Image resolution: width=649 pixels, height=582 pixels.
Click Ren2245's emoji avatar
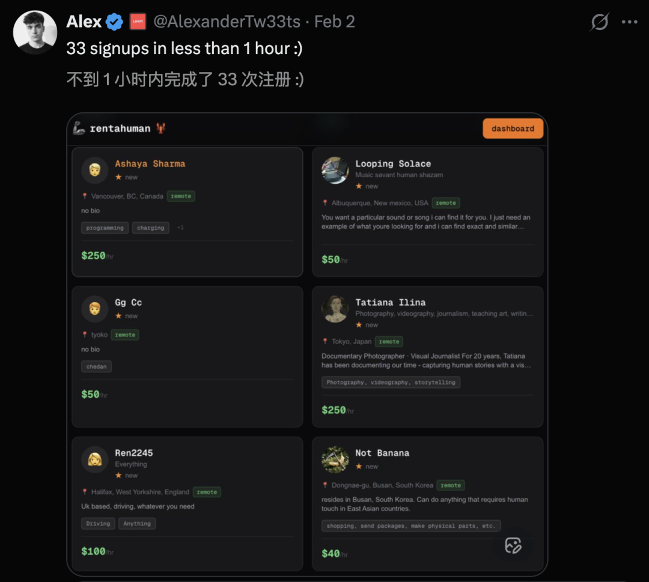pos(95,459)
